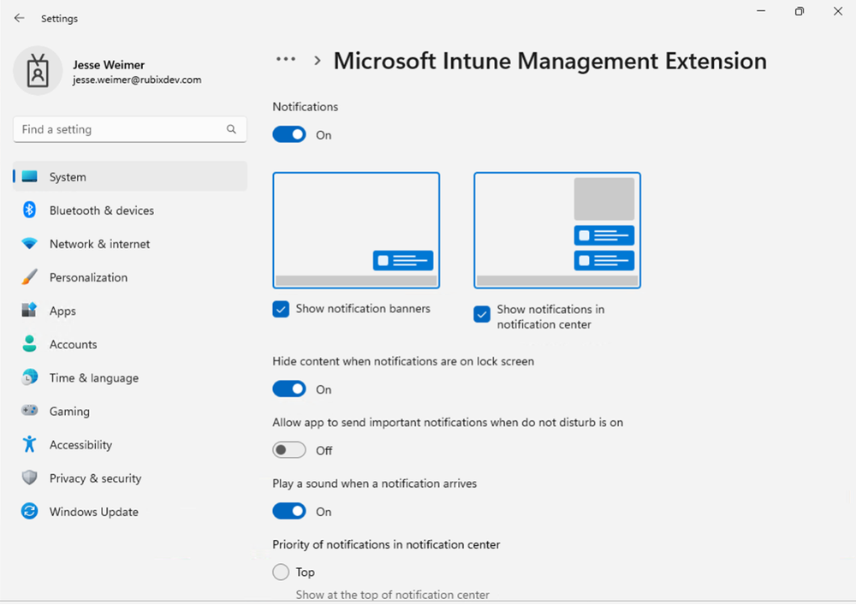Enable important notifications during do not disturb

[x=289, y=450]
